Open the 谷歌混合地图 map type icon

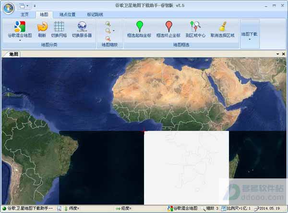(x=20, y=26)
